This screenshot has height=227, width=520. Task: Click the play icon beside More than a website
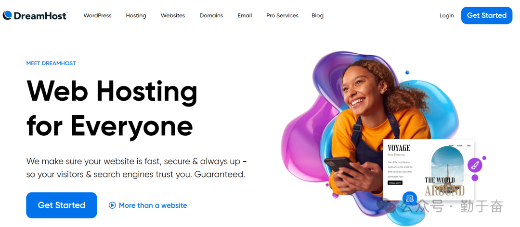112,205
